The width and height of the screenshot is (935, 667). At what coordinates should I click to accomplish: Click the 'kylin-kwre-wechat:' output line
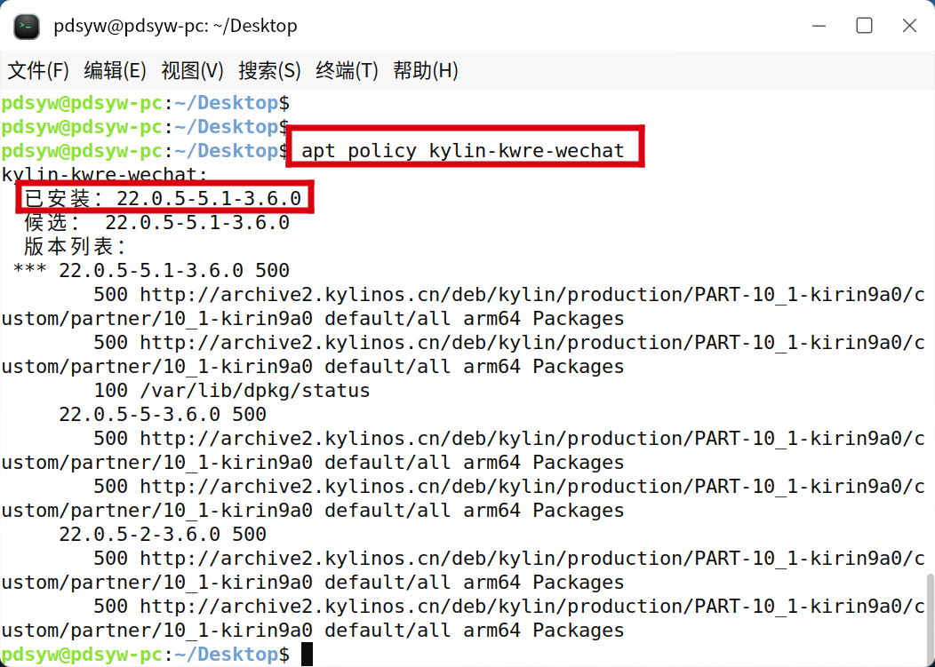105,175
